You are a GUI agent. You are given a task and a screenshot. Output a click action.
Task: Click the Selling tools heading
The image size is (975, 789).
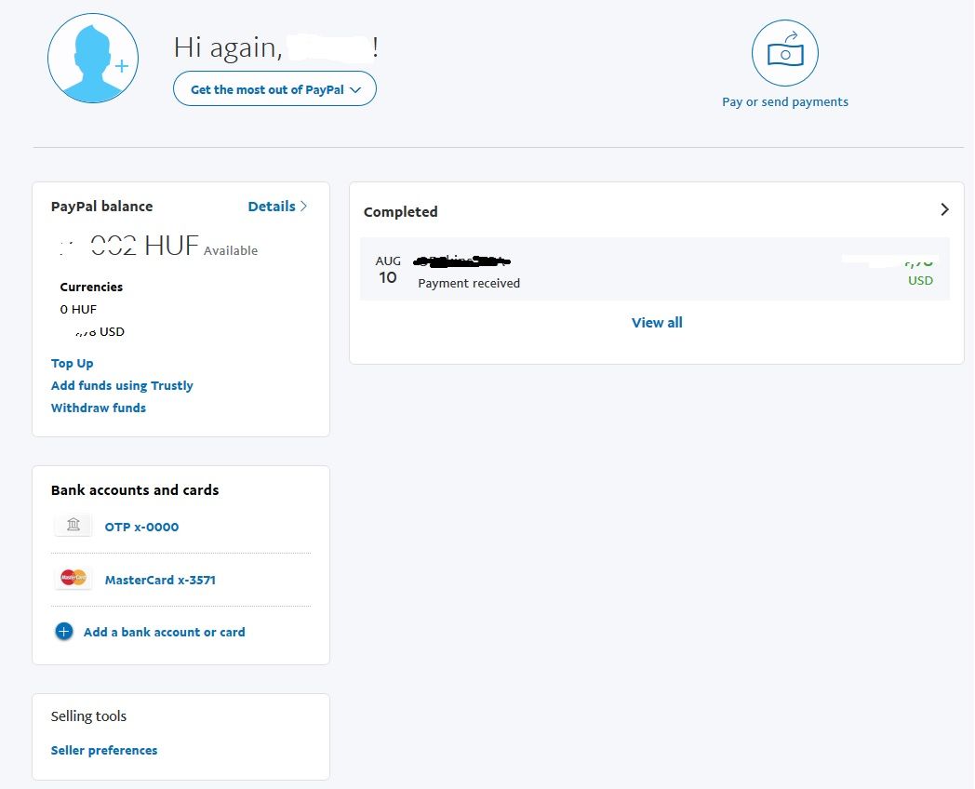88,716
